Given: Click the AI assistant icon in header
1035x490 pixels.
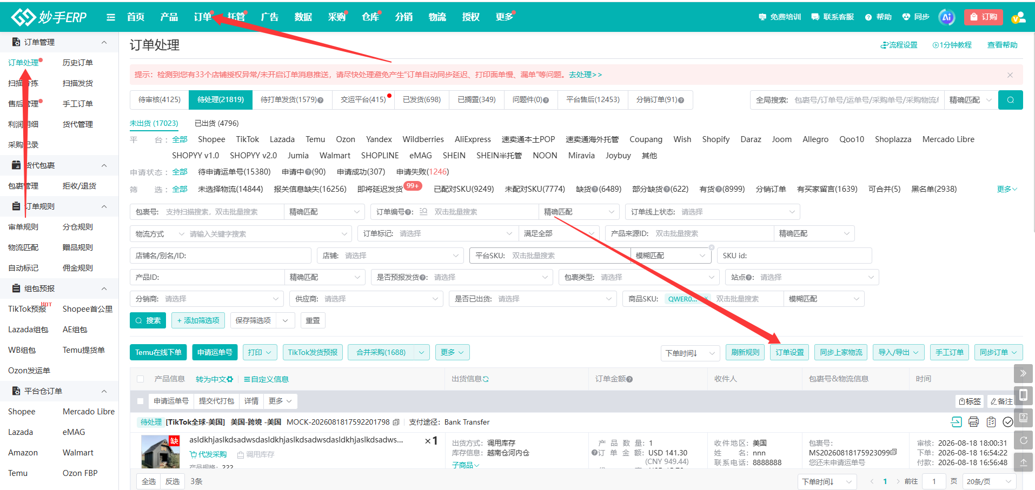Looking at the screenshot, I should pos(946,17).
